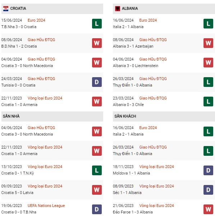Click the Albania flag icon
Viewport: 215px width, 216px height.
118,9
